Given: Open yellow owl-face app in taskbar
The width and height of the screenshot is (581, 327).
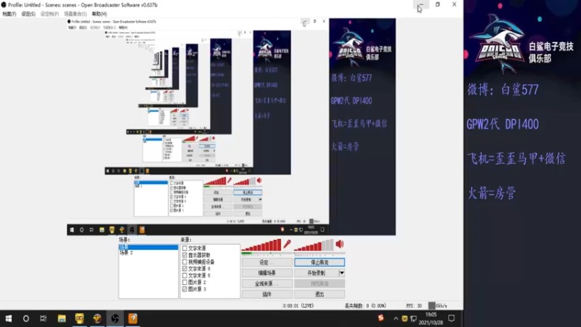Looking at the screenshot, I should click(x=79, y=318).
